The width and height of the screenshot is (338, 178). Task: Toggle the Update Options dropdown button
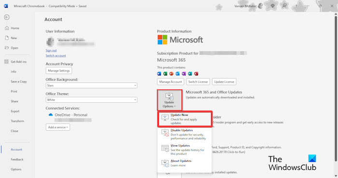169,100
